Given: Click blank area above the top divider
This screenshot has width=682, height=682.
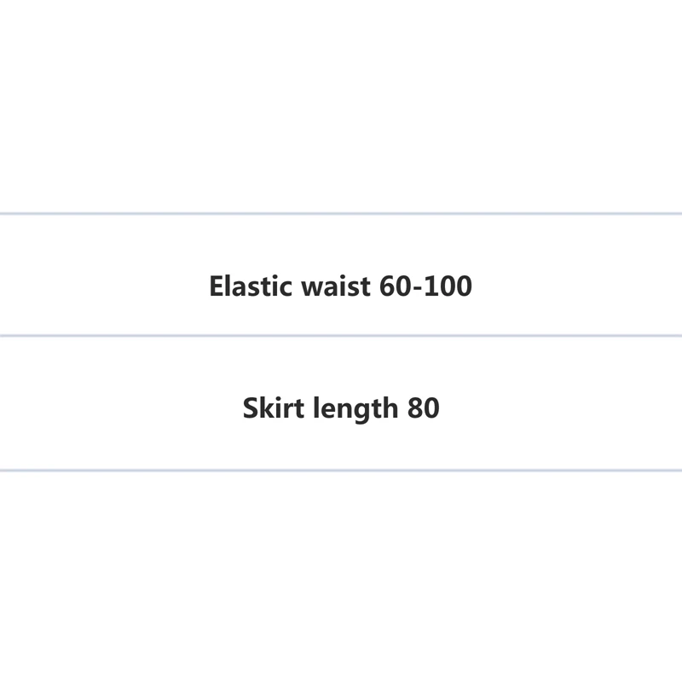Looking at the screenshot, I should [341, 102].
